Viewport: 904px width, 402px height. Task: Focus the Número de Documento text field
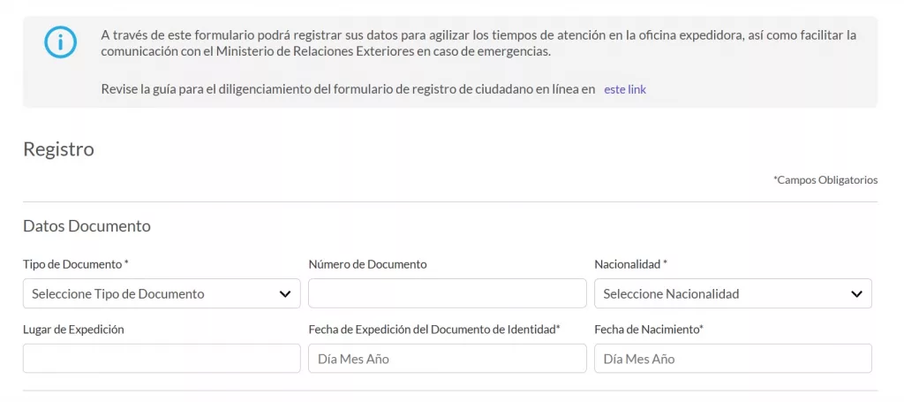pos(447,293)
